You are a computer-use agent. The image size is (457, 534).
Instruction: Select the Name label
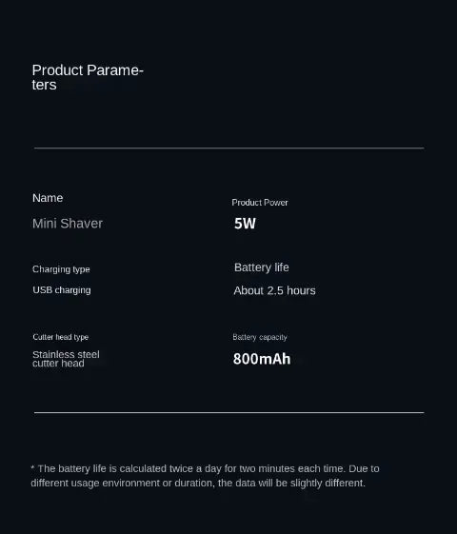[48, 198]
